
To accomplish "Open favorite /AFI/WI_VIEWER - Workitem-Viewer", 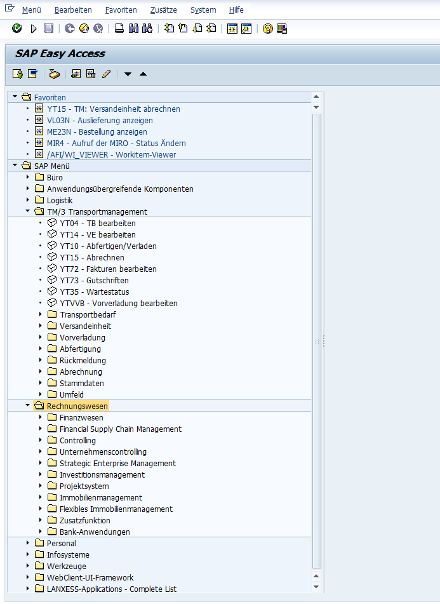I will pos(111,155).
